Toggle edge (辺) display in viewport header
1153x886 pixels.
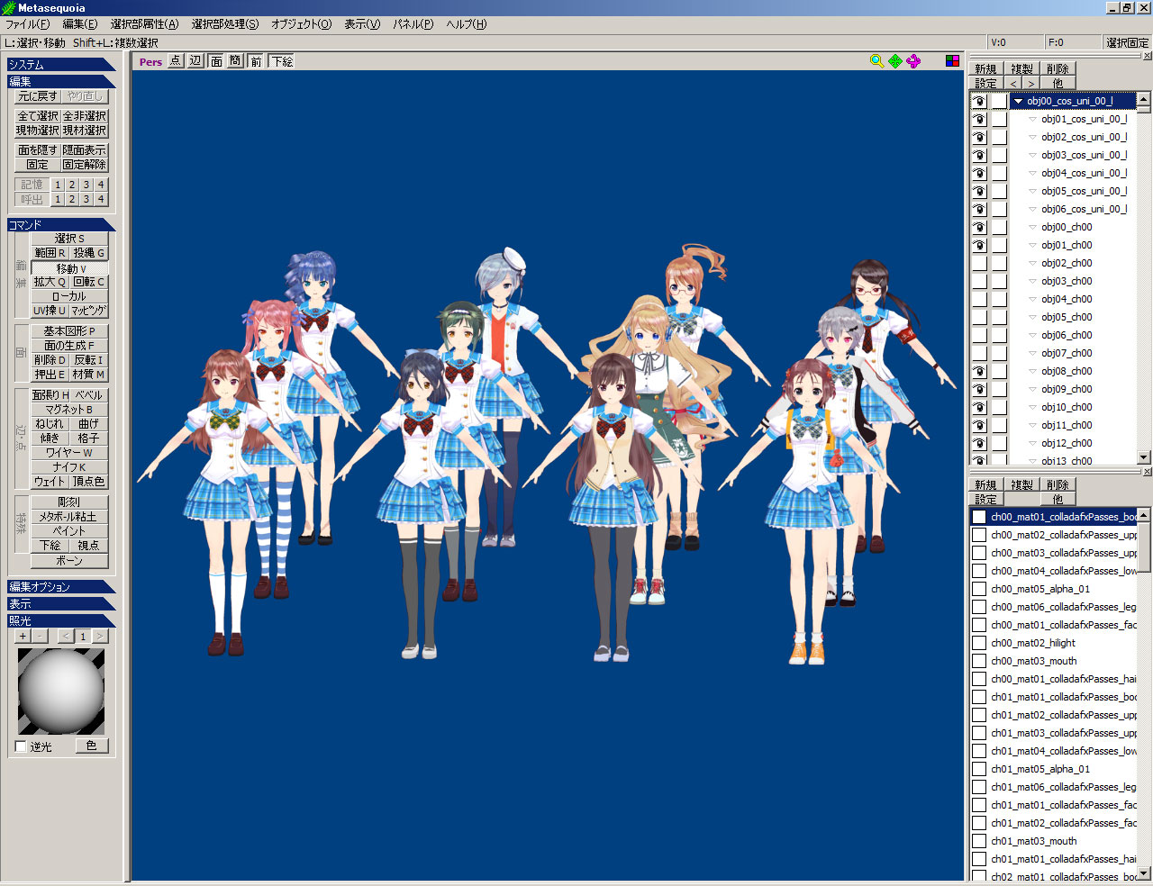195,61
